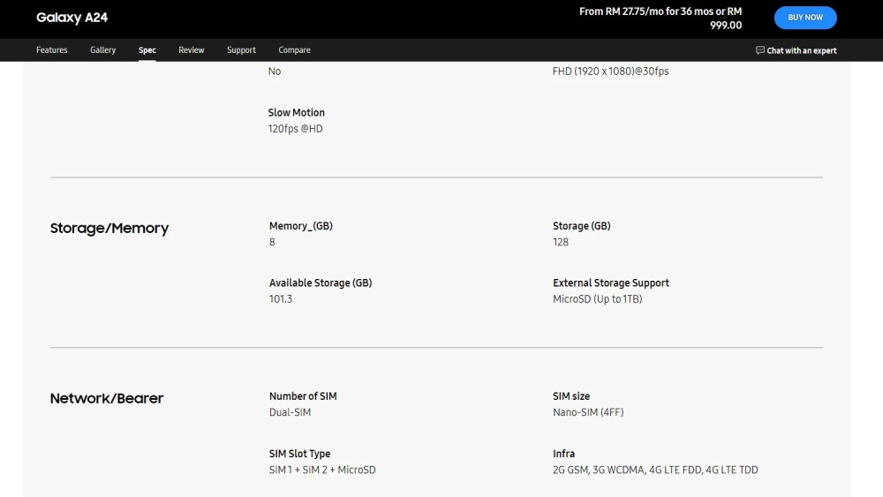The image size is (883, 497).
Task: Open the Support tab
Action: pyautogui.click(x=241, y=50)
